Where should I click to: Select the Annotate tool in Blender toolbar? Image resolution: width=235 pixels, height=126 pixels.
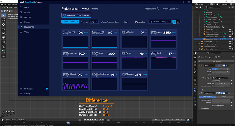coord(4,42)
